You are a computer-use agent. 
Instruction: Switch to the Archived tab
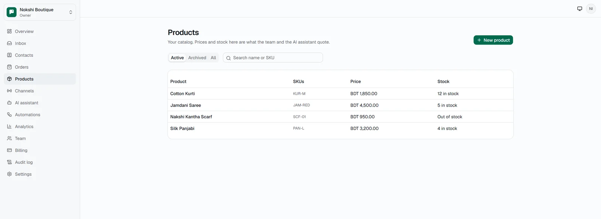click(x=197, y=58)
